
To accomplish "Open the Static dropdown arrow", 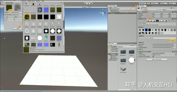I will point(176,8).
